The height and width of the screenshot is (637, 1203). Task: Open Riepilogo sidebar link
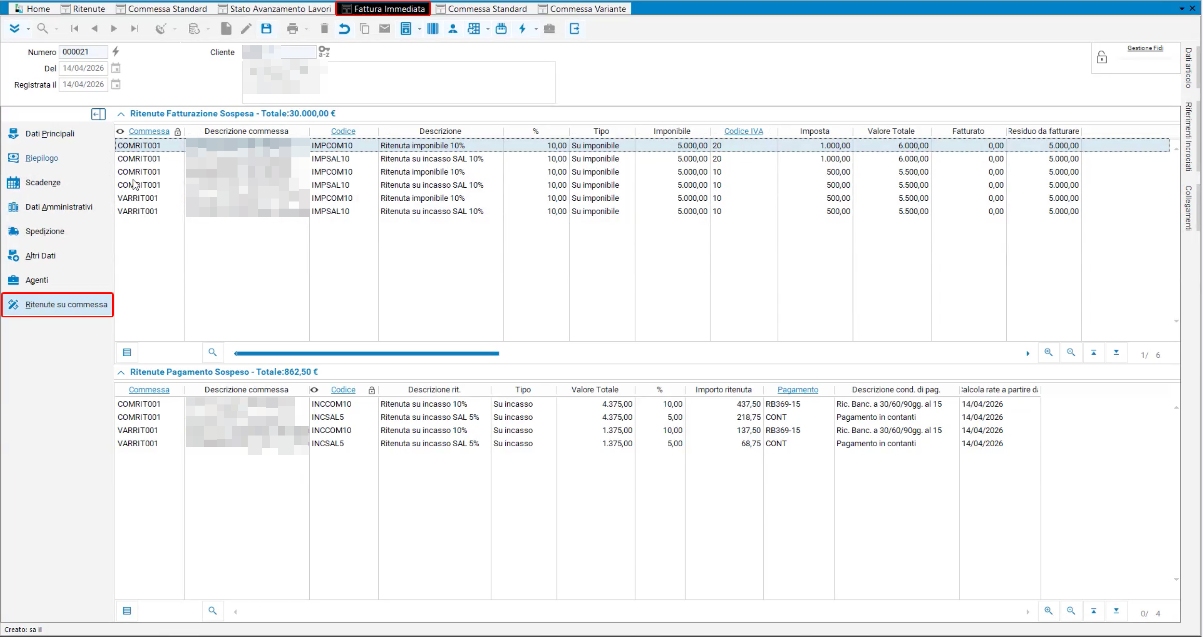[42, 158]
